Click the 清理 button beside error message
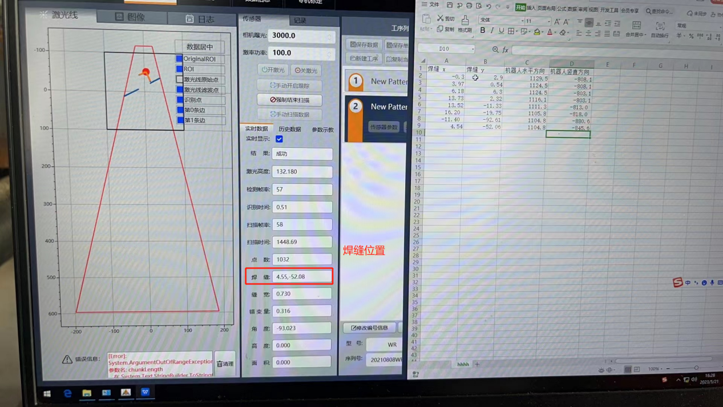The image size is (723, 407). (225, 364)
